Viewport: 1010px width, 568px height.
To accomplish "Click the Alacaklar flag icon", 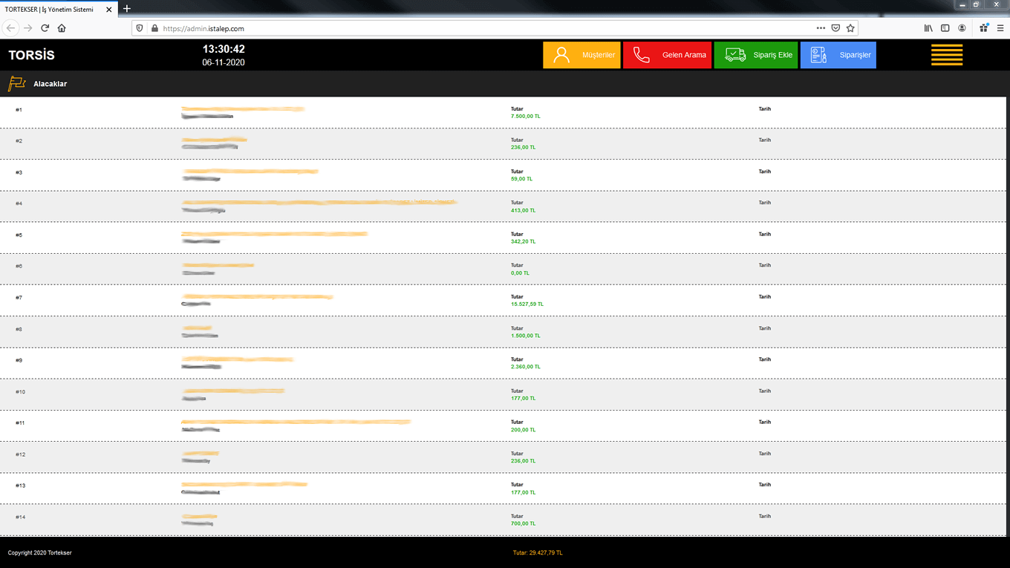I will pos(16,84).
